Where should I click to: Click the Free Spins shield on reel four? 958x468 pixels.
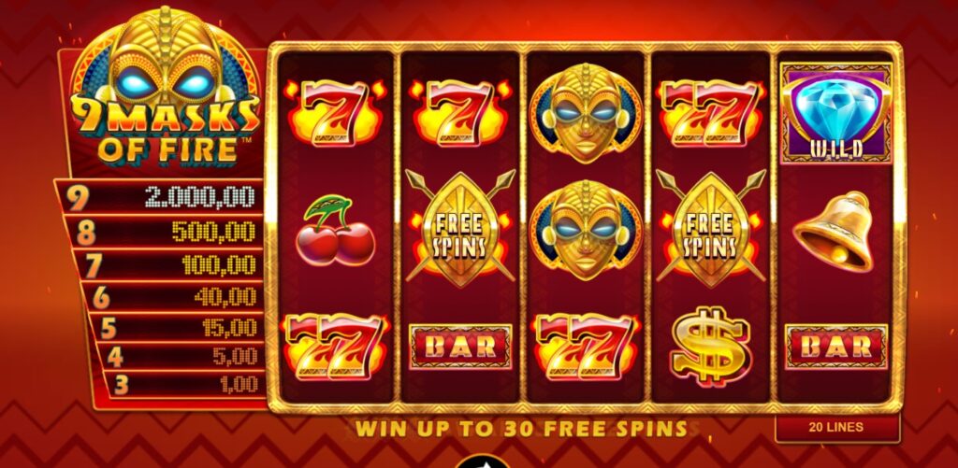(x=711, y=230)
